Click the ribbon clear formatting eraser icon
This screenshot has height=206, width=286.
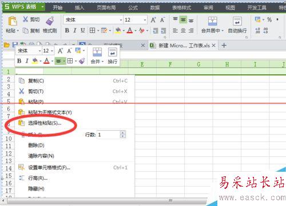coord(142,30)
